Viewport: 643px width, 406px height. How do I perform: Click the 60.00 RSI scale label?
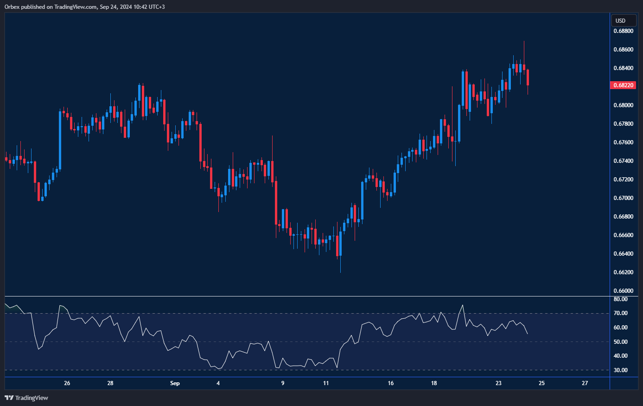[x=621, y=328]
